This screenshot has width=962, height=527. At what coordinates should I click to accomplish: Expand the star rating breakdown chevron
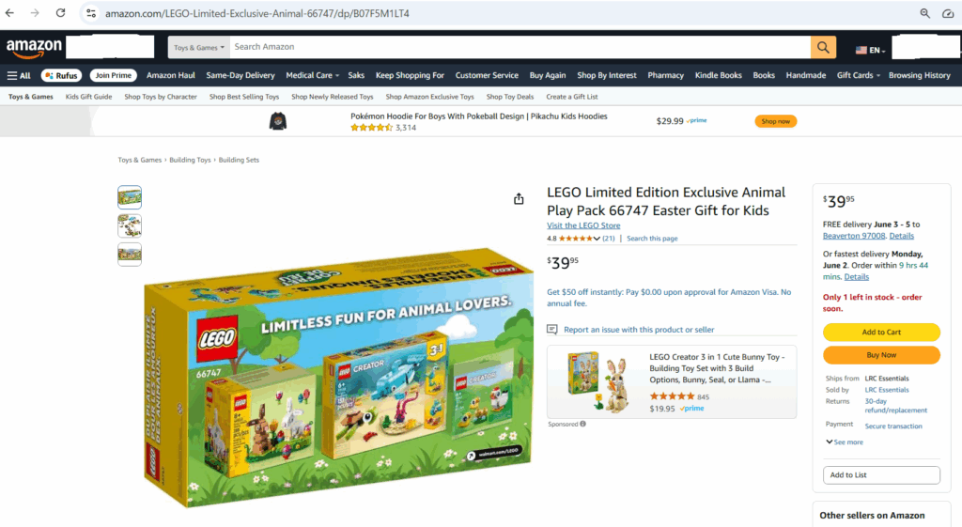point(597,239)
